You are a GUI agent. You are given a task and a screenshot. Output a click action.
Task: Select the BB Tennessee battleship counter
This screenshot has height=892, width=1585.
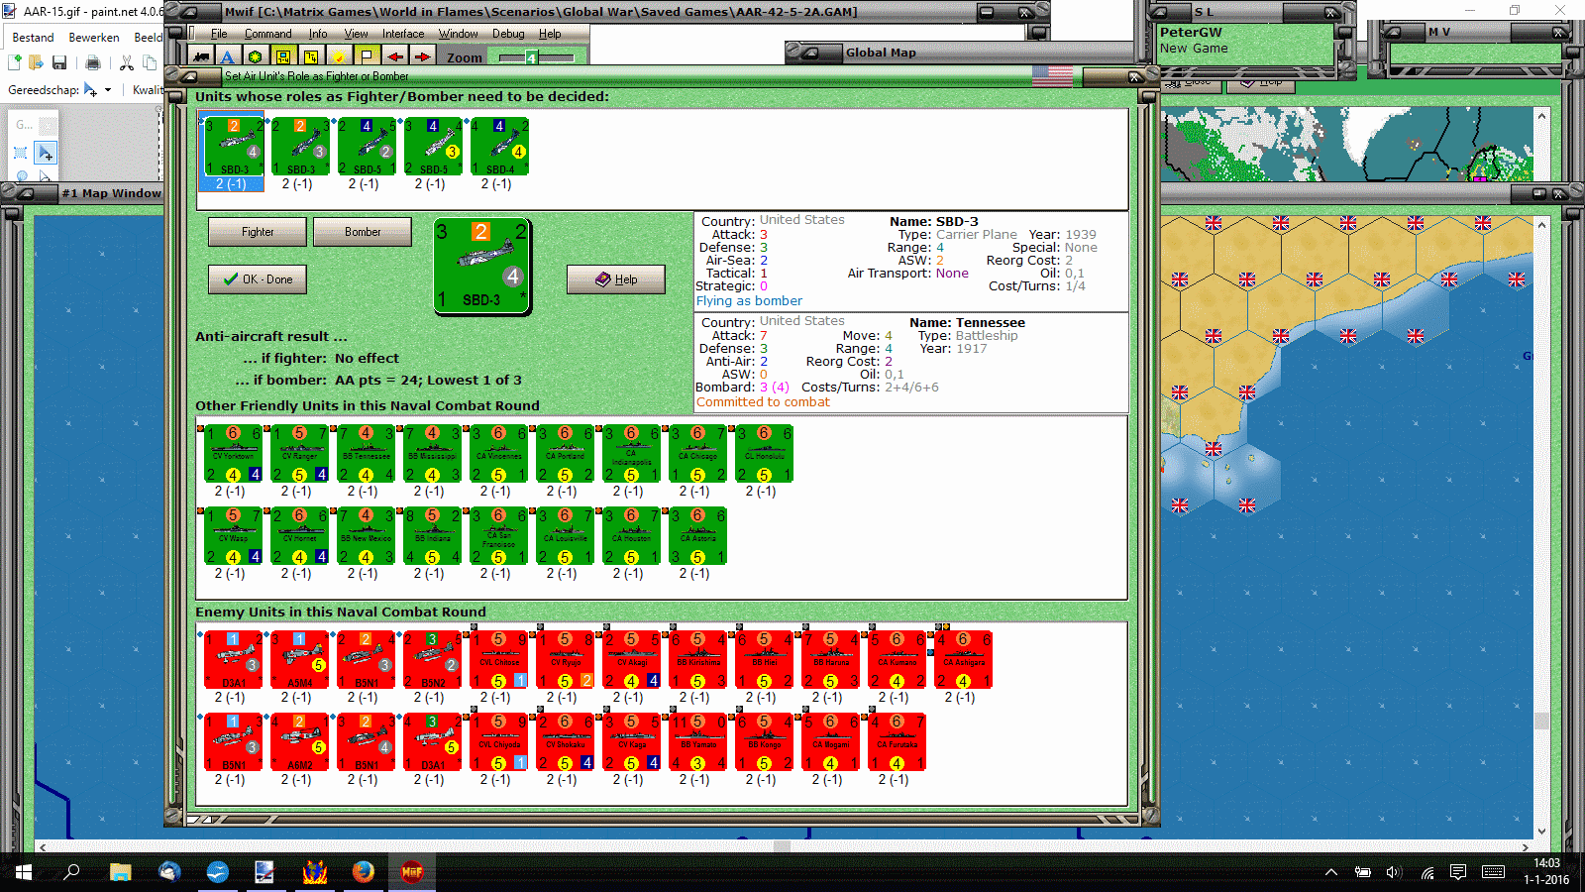pyautogui.click(x=366, y=454)
